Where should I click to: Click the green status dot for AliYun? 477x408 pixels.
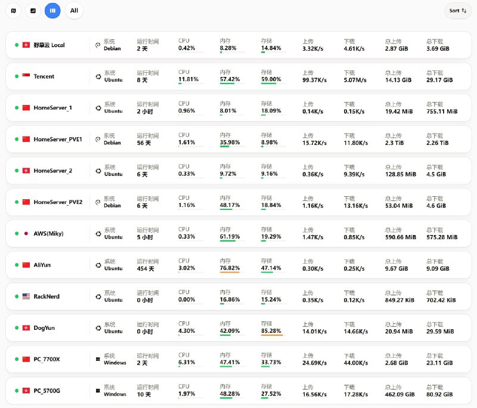click(17, 265)
